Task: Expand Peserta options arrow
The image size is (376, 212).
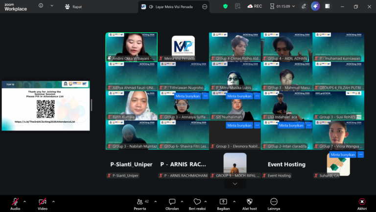Action: click(156, 202)
